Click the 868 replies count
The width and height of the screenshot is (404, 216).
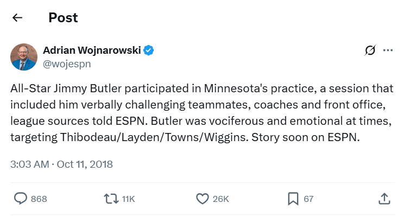pyautogui.click(x=39, y=199)
